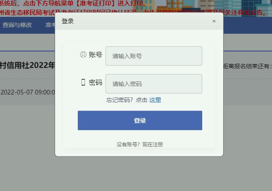272x191 pixels.
Task: Follow the 没有账号？现在注册 link
Action: [140, 144]
